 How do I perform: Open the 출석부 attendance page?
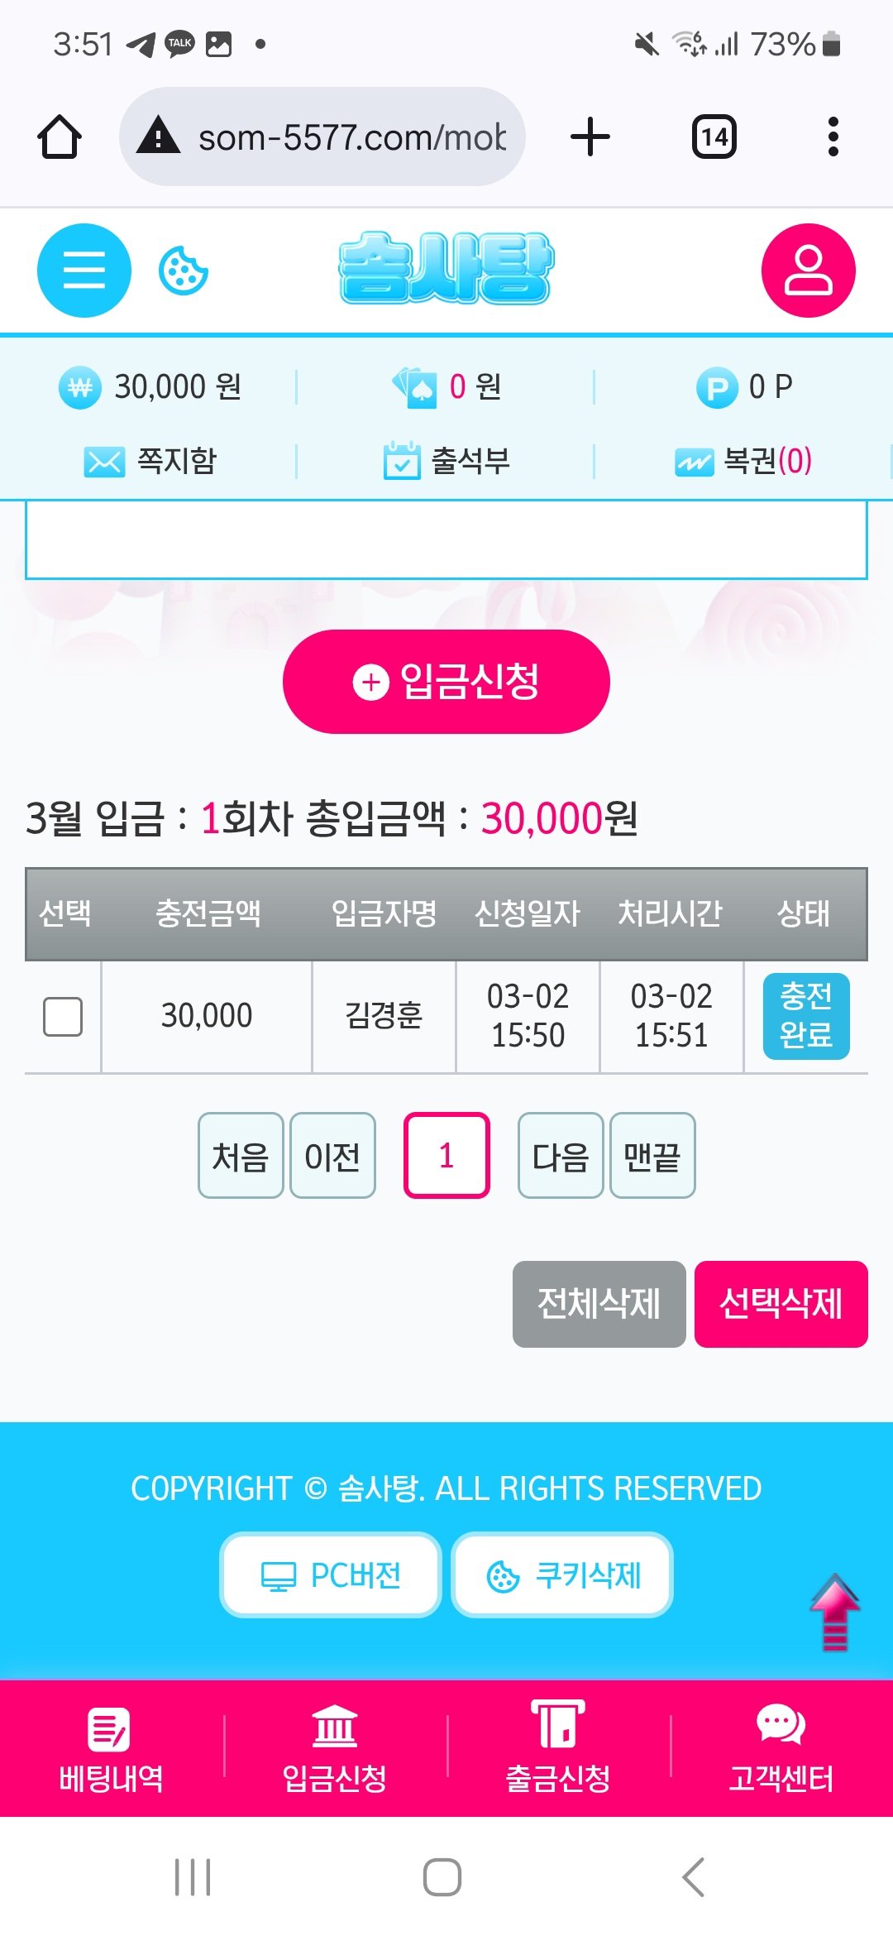tap(447, 461)
